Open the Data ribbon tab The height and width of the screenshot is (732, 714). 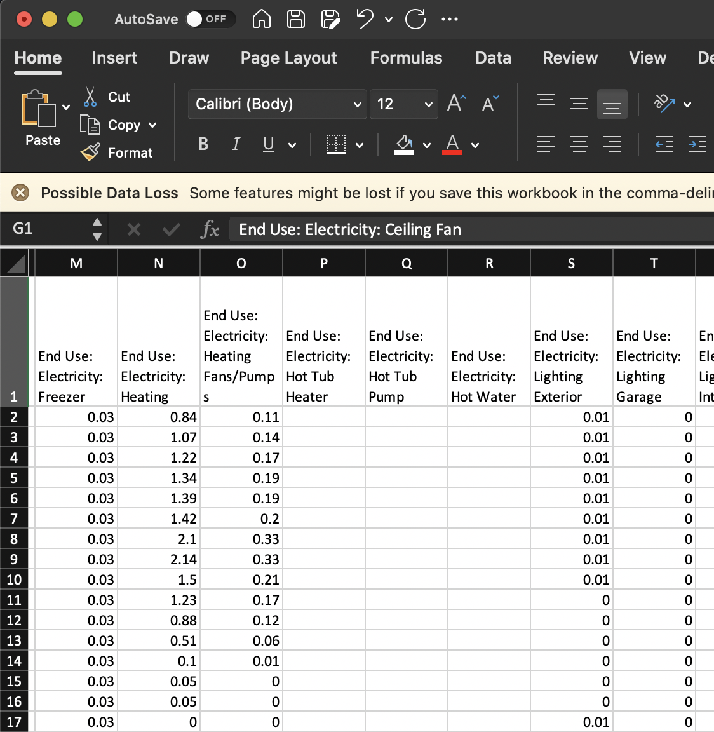pos(493,58)
